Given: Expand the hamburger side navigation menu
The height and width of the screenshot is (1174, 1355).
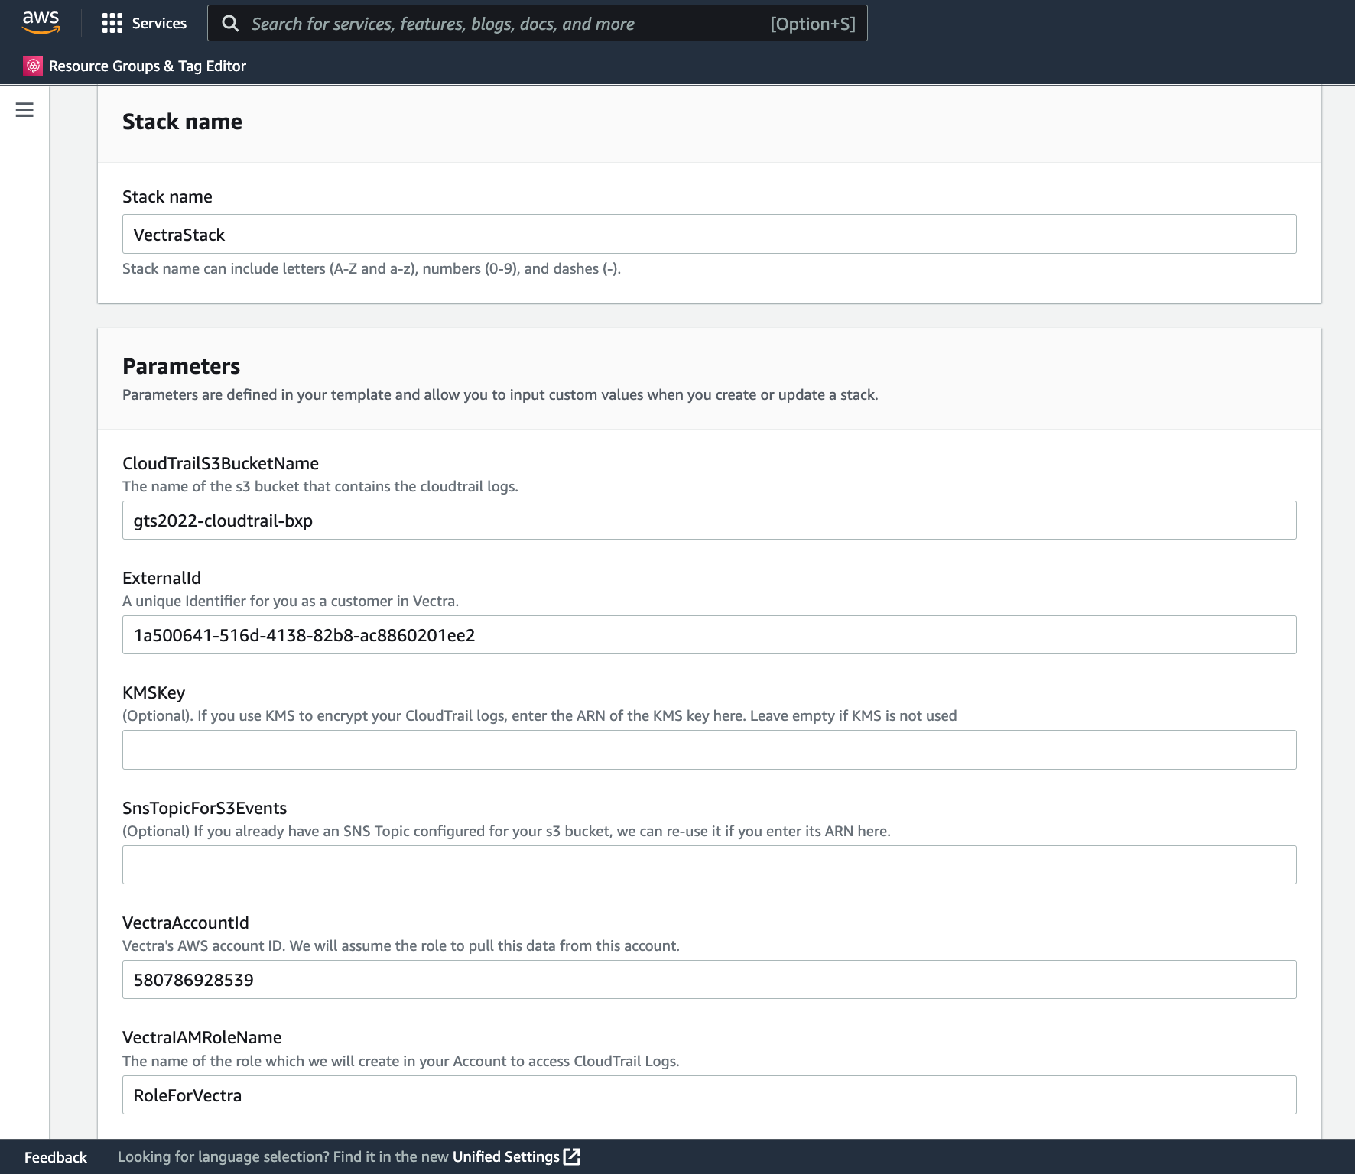Looking at the screenshot, I should [24, 110].
